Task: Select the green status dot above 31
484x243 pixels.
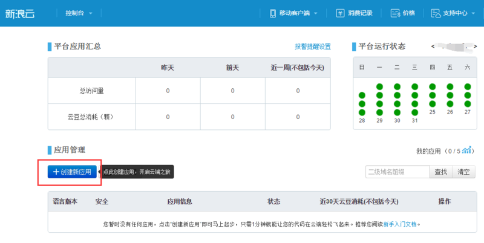Action: [x=414, y=112]
